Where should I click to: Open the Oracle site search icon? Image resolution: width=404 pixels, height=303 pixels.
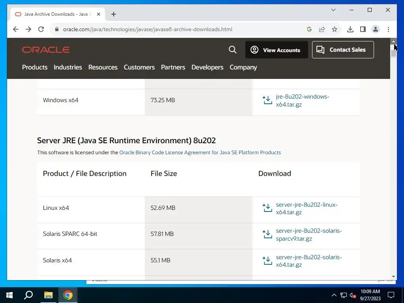click(232, 49)
